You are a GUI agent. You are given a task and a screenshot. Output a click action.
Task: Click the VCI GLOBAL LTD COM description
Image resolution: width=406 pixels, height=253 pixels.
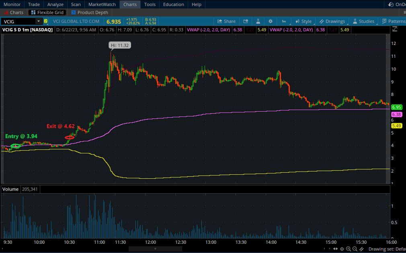click(76, 21)
